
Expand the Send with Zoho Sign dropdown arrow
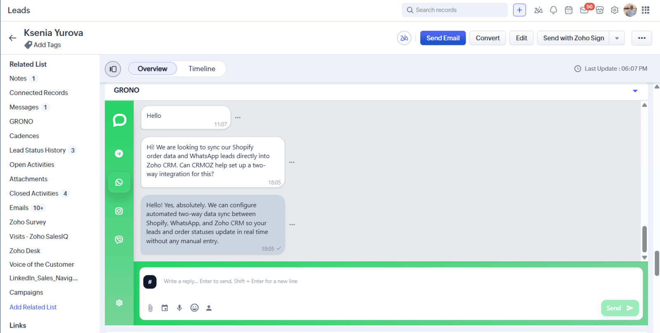617,38
